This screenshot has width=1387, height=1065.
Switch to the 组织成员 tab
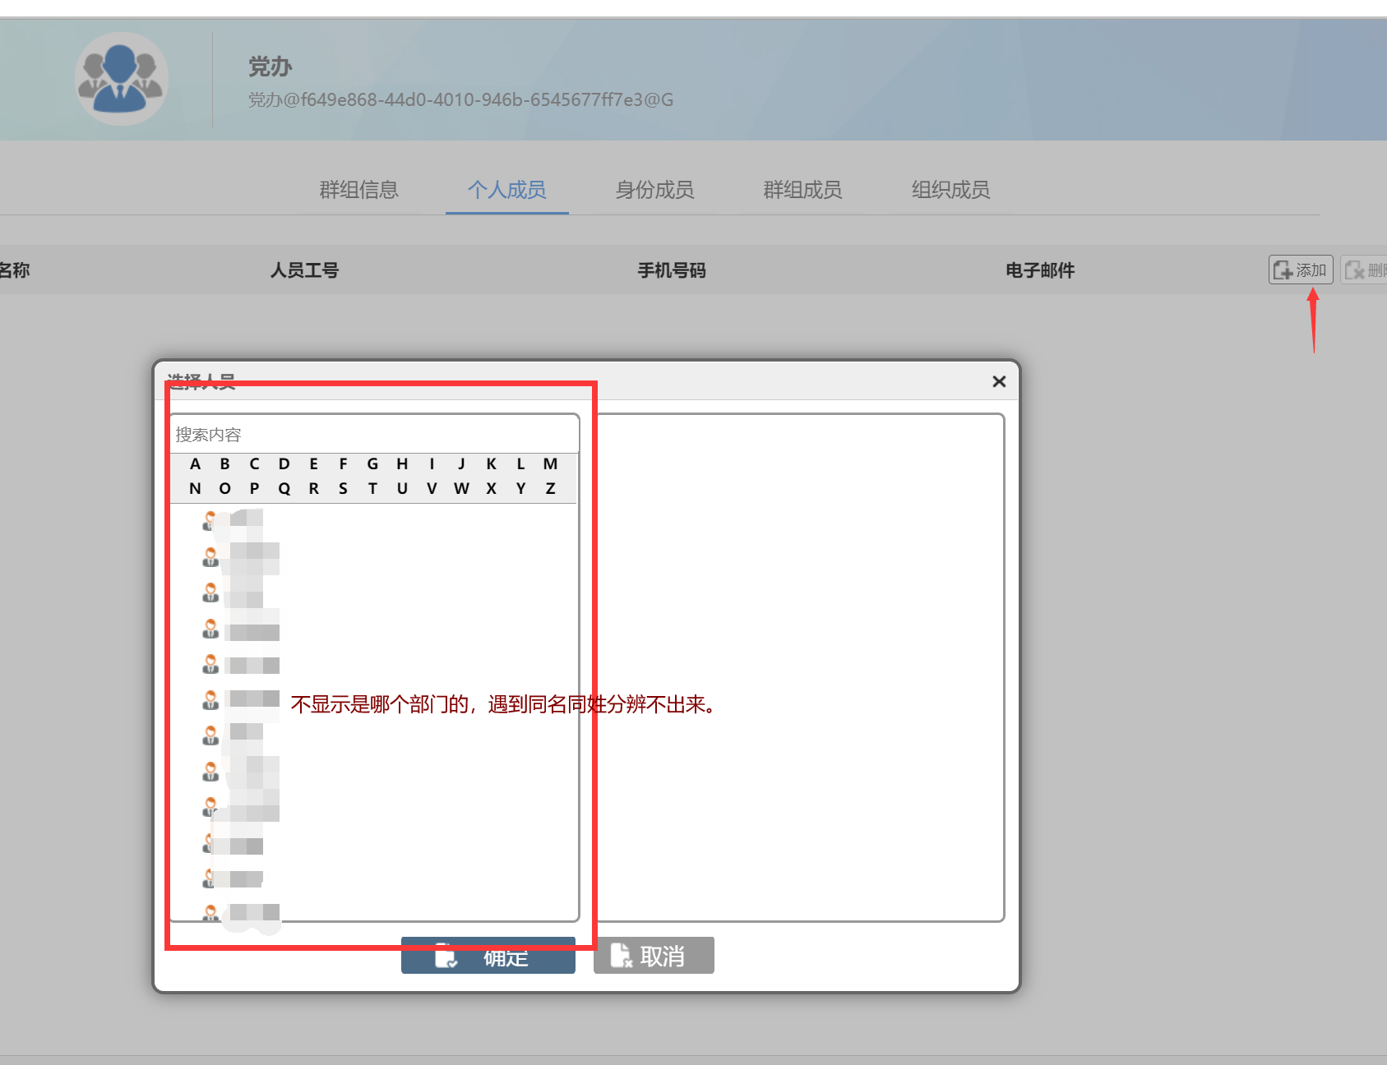point(950,190)
